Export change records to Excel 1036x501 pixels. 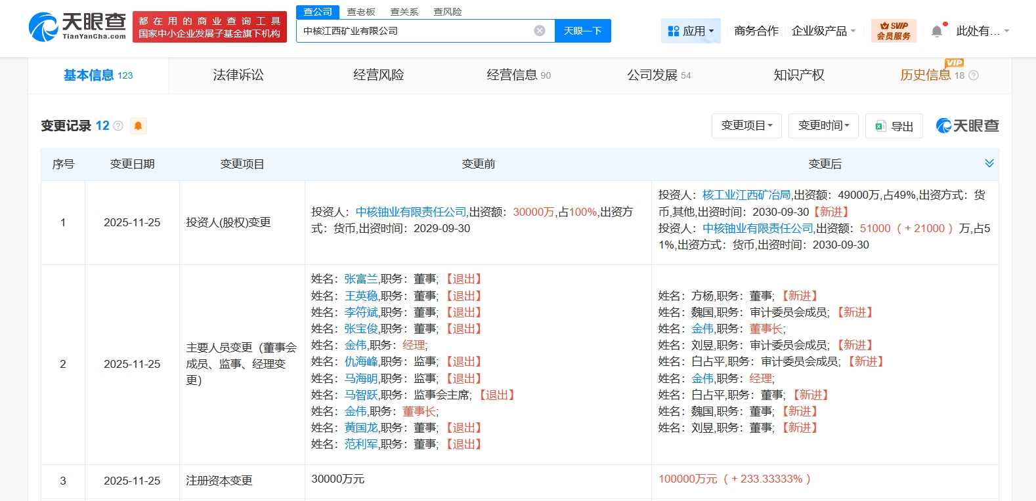click(x=894, y=126)
